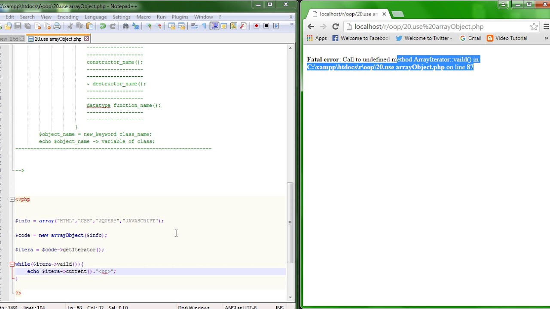Open the Run menu
550x309 pixels.
(x=161, y=17)
